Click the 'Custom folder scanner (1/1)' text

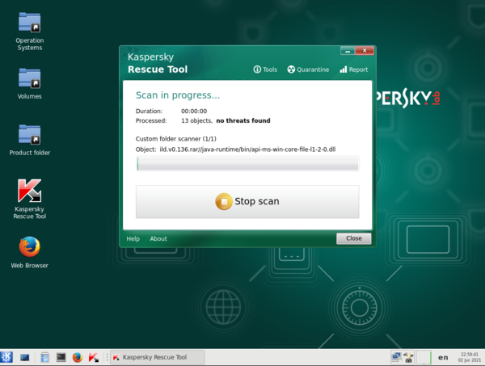[176, 139]
